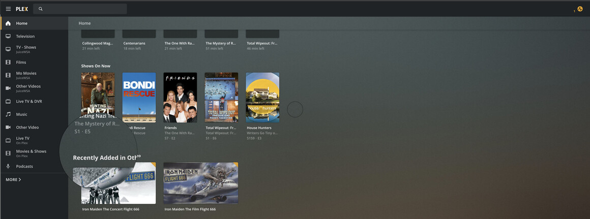
Task: Click the Home house icon
Action: coord(8,23)
